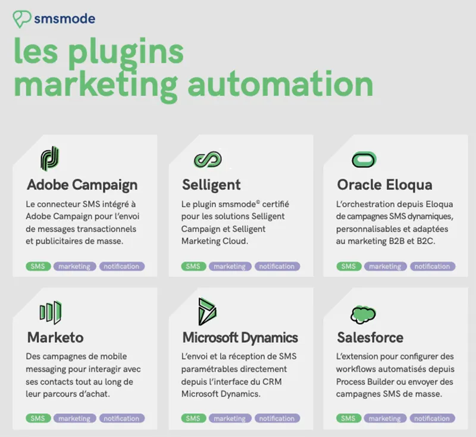This screenshot has width=476, height=437.
Task: Click the smsmode logo speech bubble icon
Action: 22,19
